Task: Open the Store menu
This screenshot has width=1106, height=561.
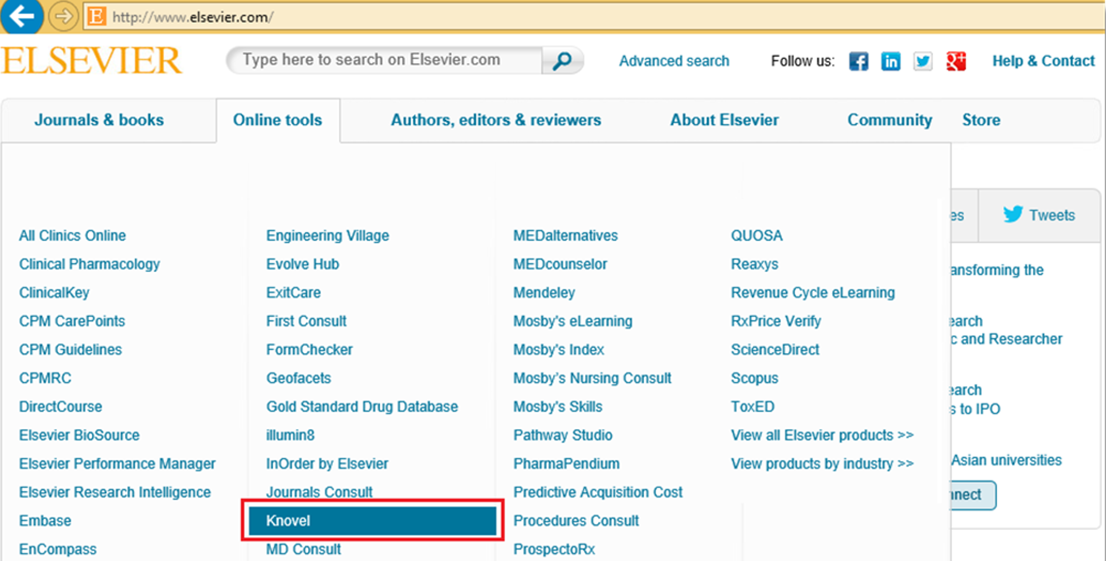Action: (x=981, y=120)
